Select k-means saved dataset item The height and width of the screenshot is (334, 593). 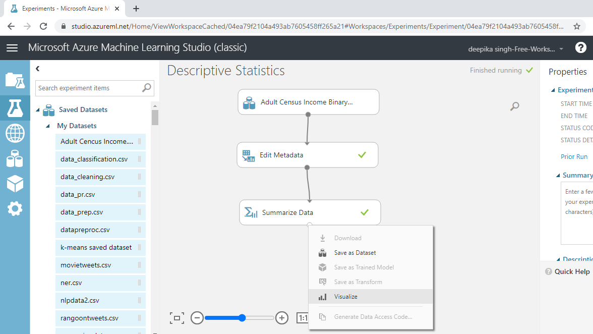point(101,247)
